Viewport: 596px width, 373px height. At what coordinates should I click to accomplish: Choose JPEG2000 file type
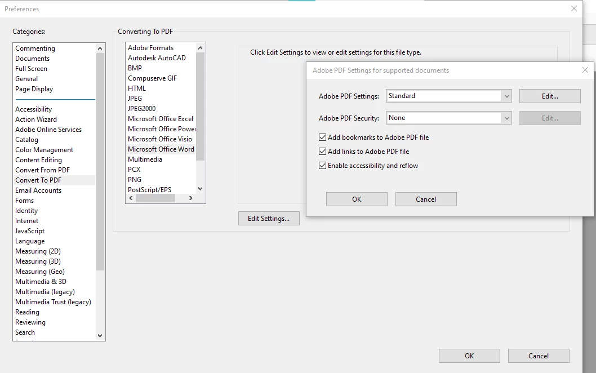click(x=141, y=109)
